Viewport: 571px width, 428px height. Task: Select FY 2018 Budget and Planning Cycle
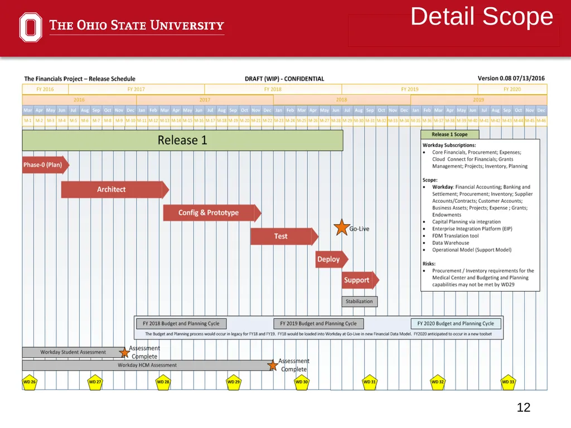tap(181, 324)
